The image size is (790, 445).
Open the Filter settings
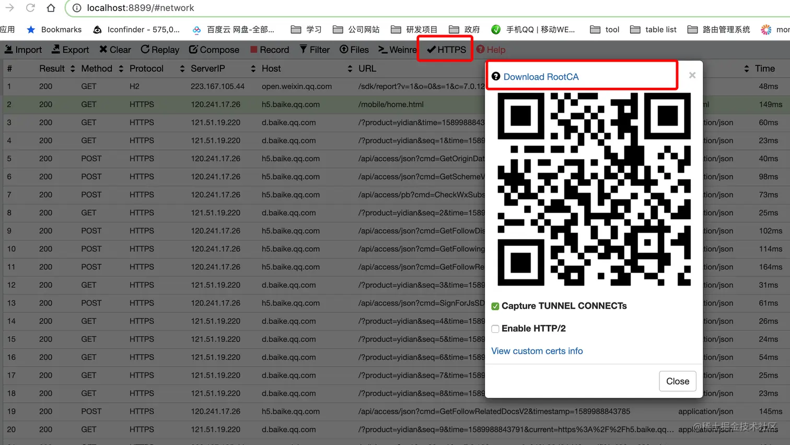315,50
